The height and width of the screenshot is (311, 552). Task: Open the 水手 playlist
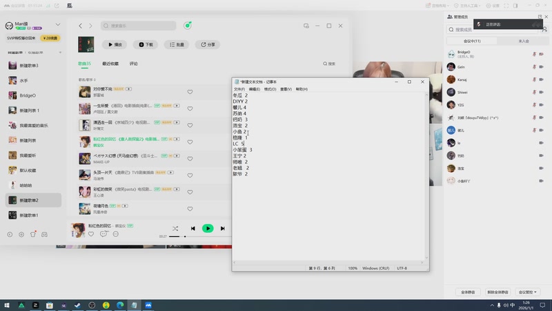(33, 80)
